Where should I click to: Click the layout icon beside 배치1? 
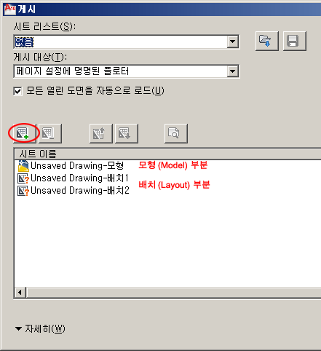tap(23, 178)
